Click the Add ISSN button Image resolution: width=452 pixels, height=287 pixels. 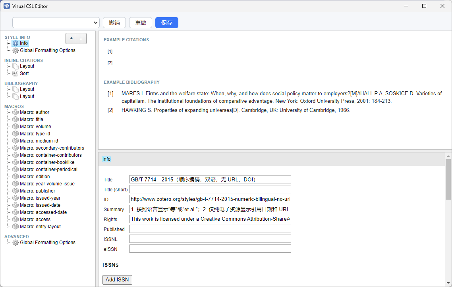(x=117, y=279)
